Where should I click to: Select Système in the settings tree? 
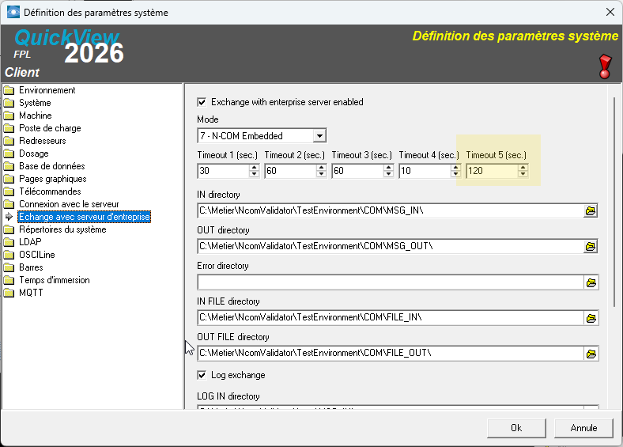click(35, 103)
